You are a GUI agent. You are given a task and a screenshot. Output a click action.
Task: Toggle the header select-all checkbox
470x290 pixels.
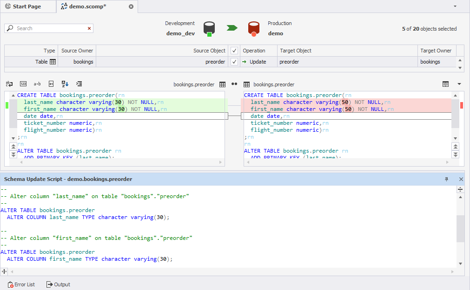pos(234,51)
